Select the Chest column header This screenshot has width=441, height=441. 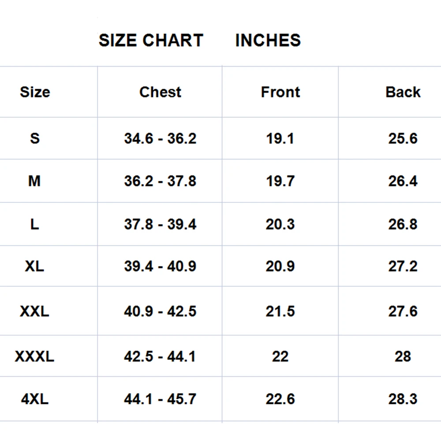click(160, 92)
